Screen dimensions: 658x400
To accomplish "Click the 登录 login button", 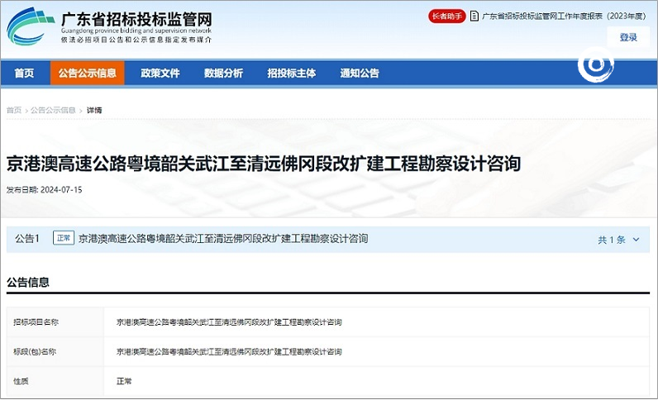I will pos(628,37).
